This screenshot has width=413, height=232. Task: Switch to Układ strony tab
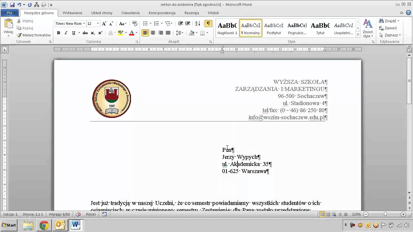tap(102, 13)
